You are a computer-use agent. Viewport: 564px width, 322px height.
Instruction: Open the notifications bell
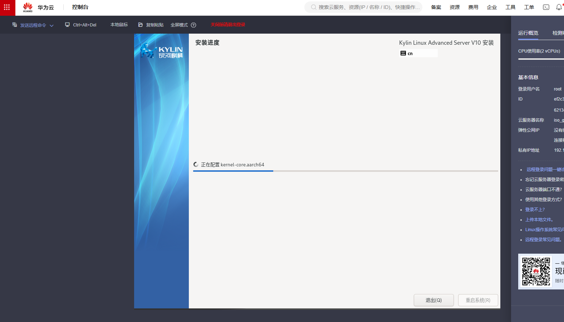tap(559, 7)
